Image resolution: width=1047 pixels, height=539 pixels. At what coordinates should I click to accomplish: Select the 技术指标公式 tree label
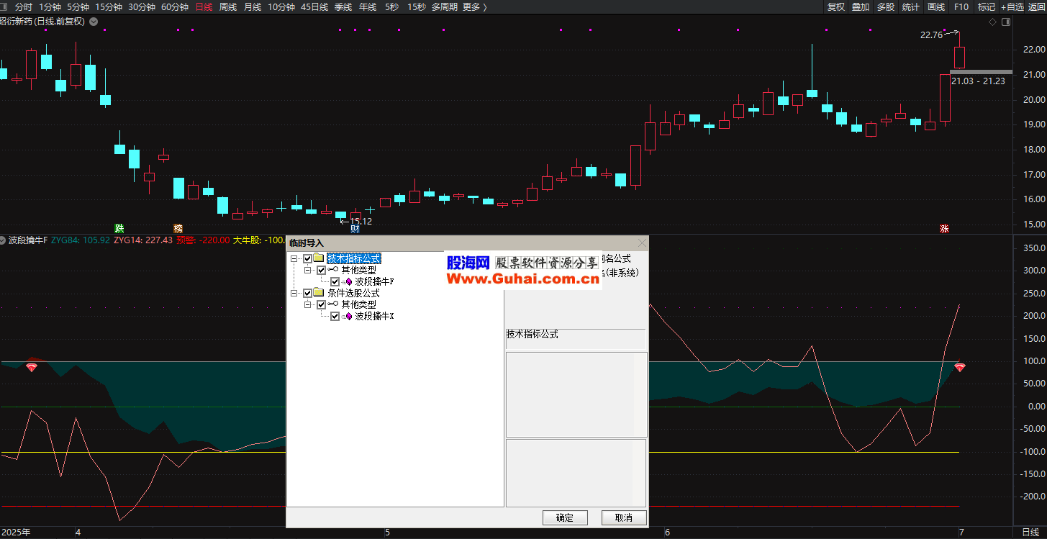[x=353, y=258]
